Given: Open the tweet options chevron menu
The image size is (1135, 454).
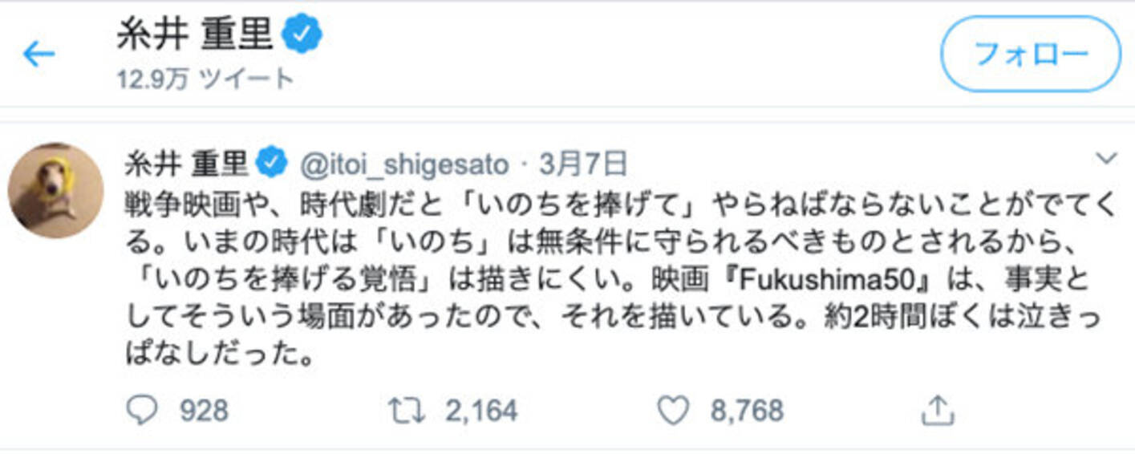Looking at the screenshot, I should (1106, 159).
